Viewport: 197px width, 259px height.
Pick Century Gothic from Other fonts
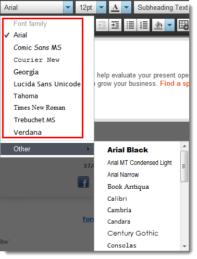pyautogui.click(x=133, y=234)
